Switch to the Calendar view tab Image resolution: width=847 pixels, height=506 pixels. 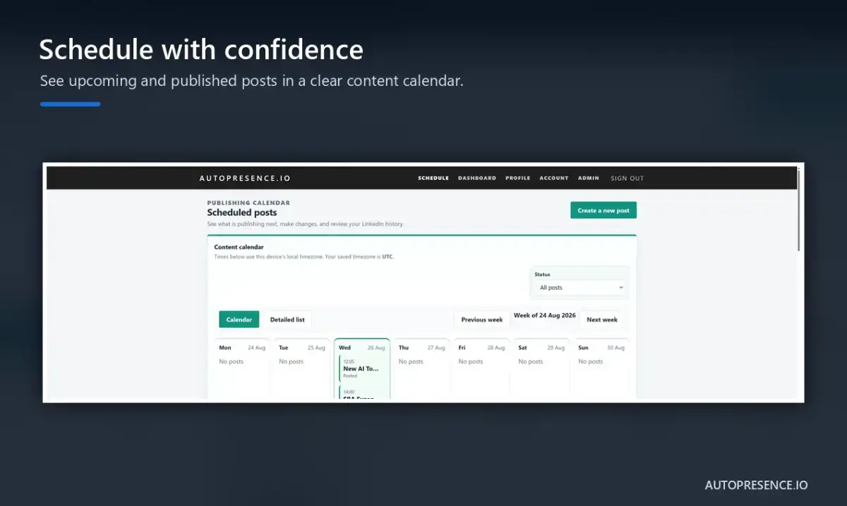[239, 319]
